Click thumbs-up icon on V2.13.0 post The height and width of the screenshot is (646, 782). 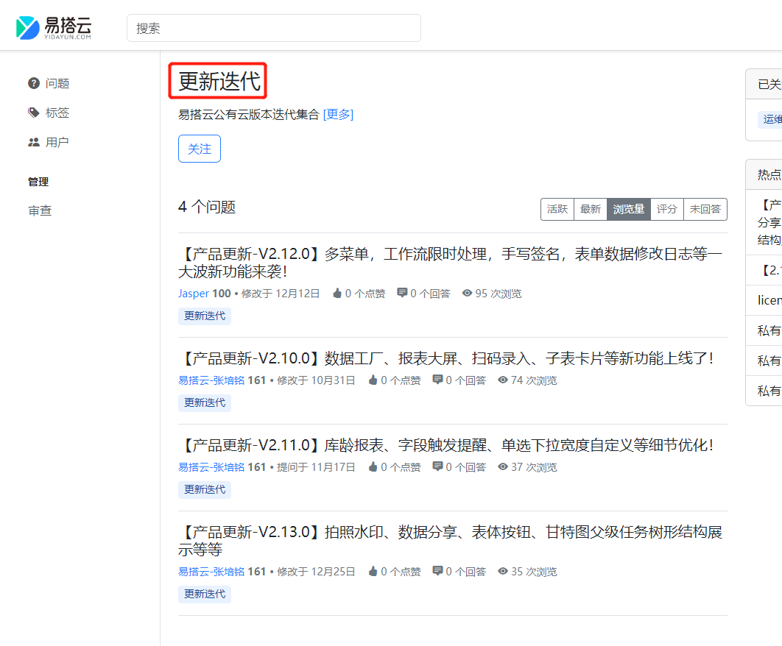click(373, 572)
